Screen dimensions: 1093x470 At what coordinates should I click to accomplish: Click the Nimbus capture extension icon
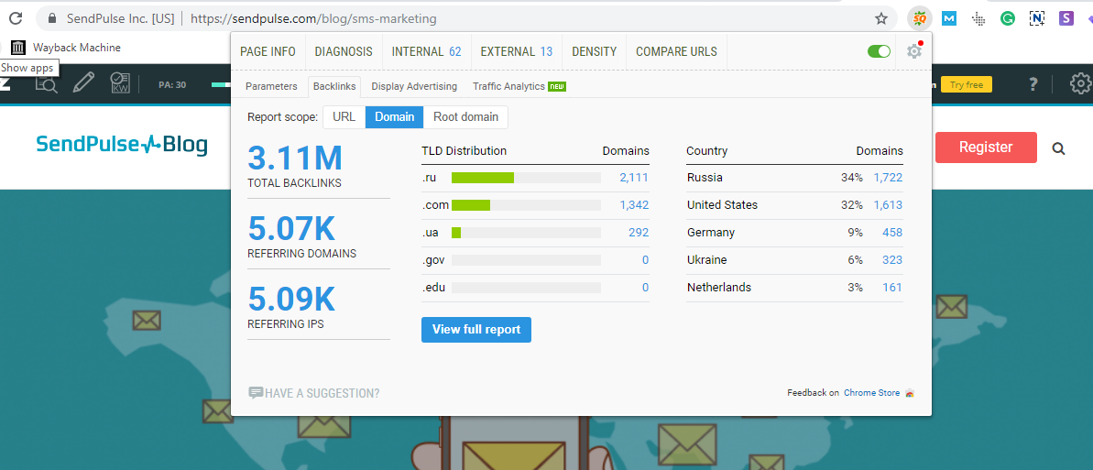click(x=1036, y=19)
